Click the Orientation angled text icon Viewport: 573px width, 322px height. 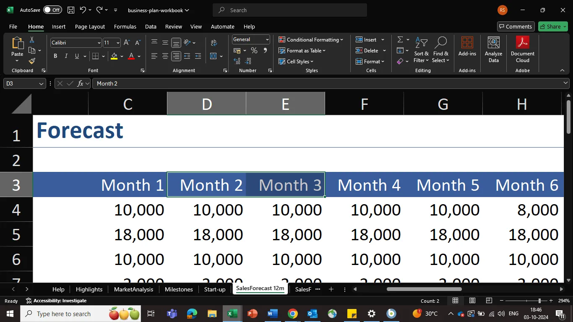click(187, 43)
